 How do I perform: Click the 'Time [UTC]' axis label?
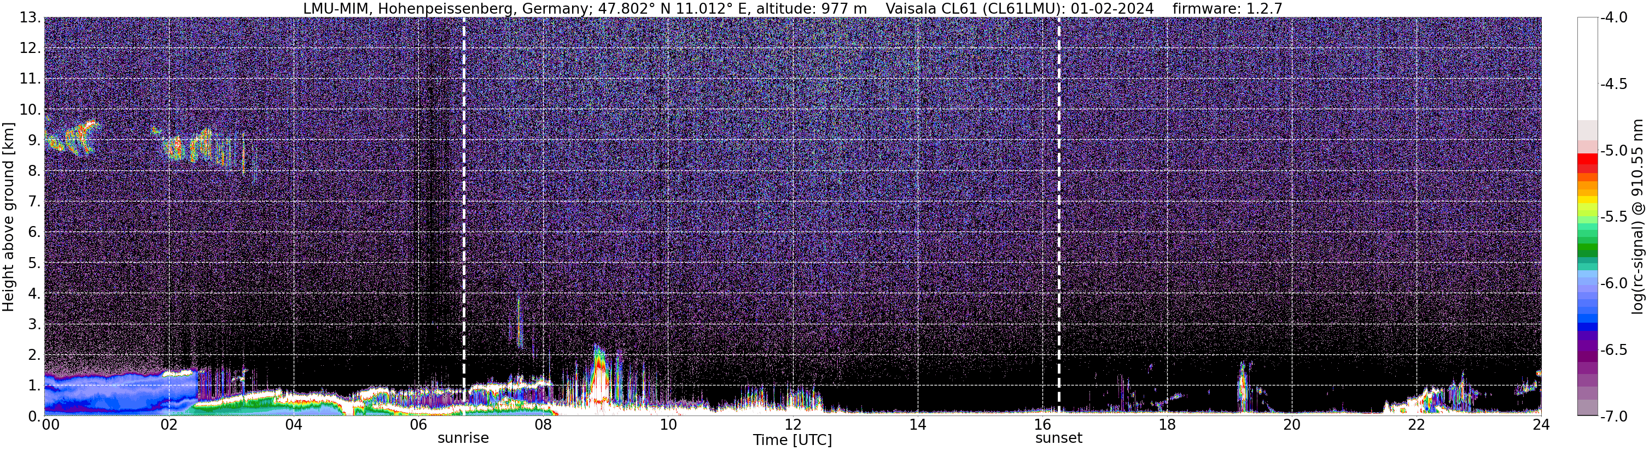[793, 440]
